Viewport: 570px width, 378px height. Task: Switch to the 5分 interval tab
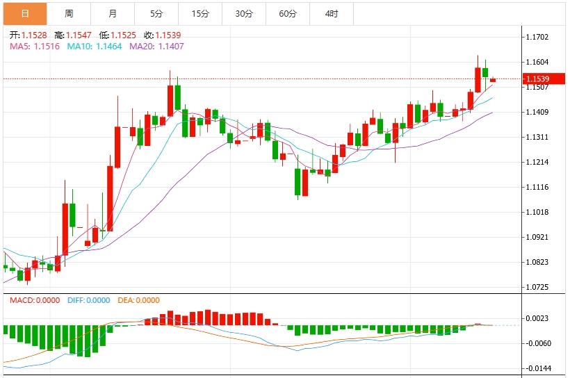click(156, 14)
